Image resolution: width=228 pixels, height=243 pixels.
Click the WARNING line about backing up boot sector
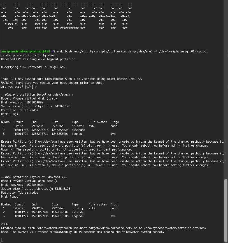pyautogui.click(x=52, y=83)
